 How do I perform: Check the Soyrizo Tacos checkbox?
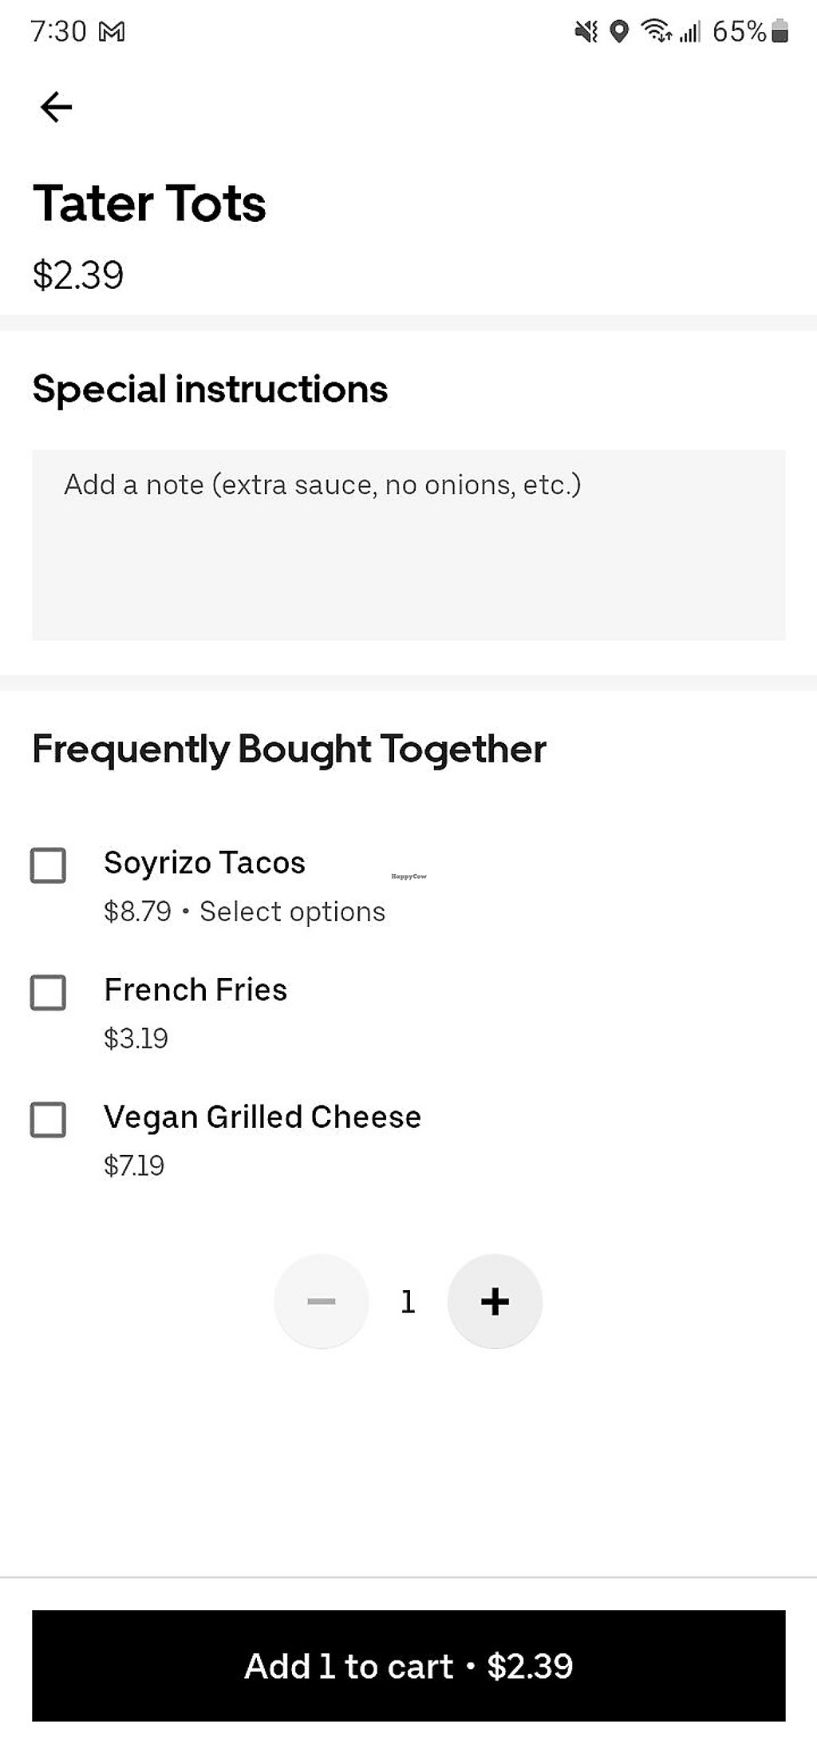48,865
